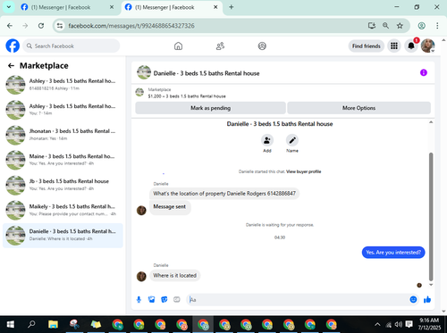
Task: Open the zoom magnifier icon
Action: pyautogui.click(x=385, y=26)
